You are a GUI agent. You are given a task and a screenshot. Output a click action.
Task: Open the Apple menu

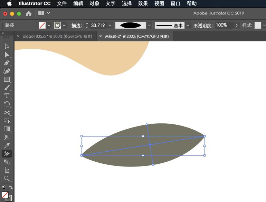(10, 3)
